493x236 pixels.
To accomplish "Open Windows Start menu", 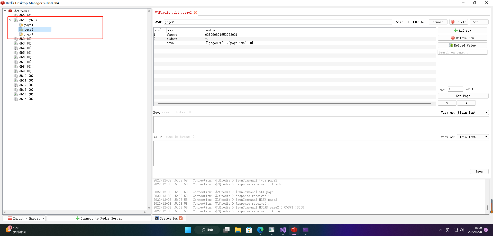I will [x=188, y=230].
